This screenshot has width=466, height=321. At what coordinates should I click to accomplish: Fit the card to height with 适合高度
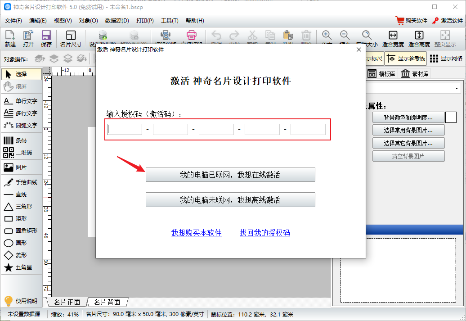[419, 38]
